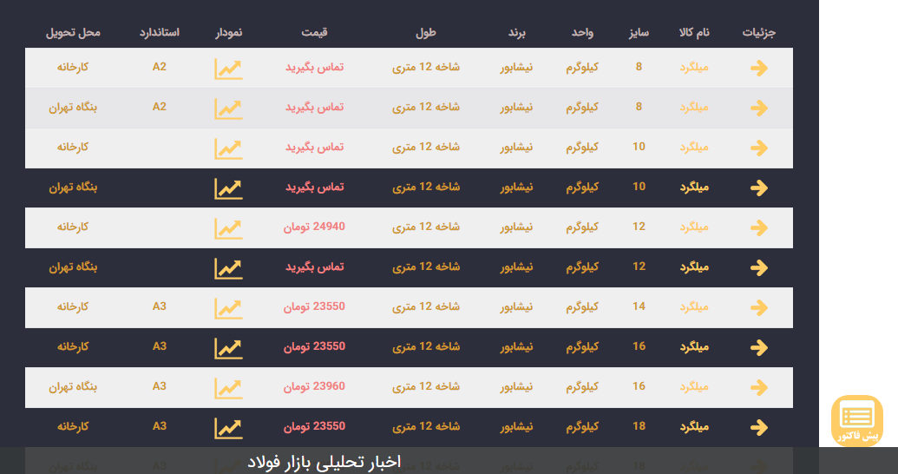Click the قیمت column header
This screenshot has width=898, height=474.
pos(314,33)
